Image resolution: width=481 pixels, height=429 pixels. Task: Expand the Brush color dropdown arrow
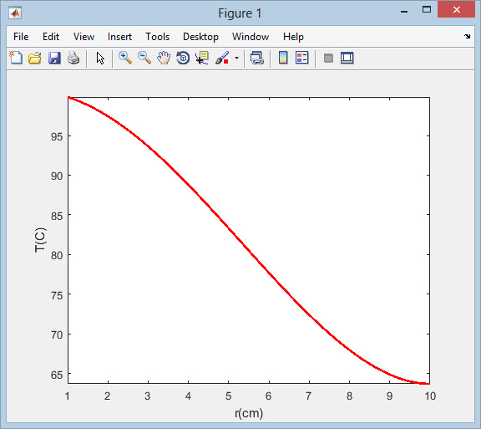pyautogui.click(x=236, y=58)
